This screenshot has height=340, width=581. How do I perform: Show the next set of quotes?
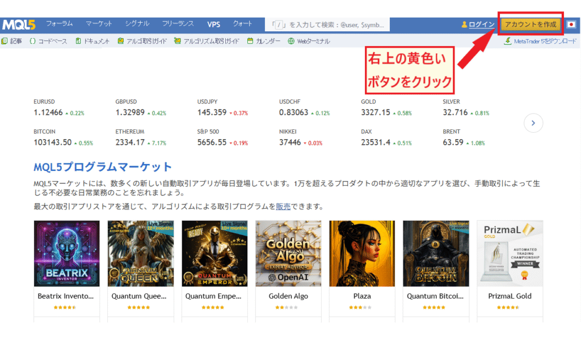(533, 123)
